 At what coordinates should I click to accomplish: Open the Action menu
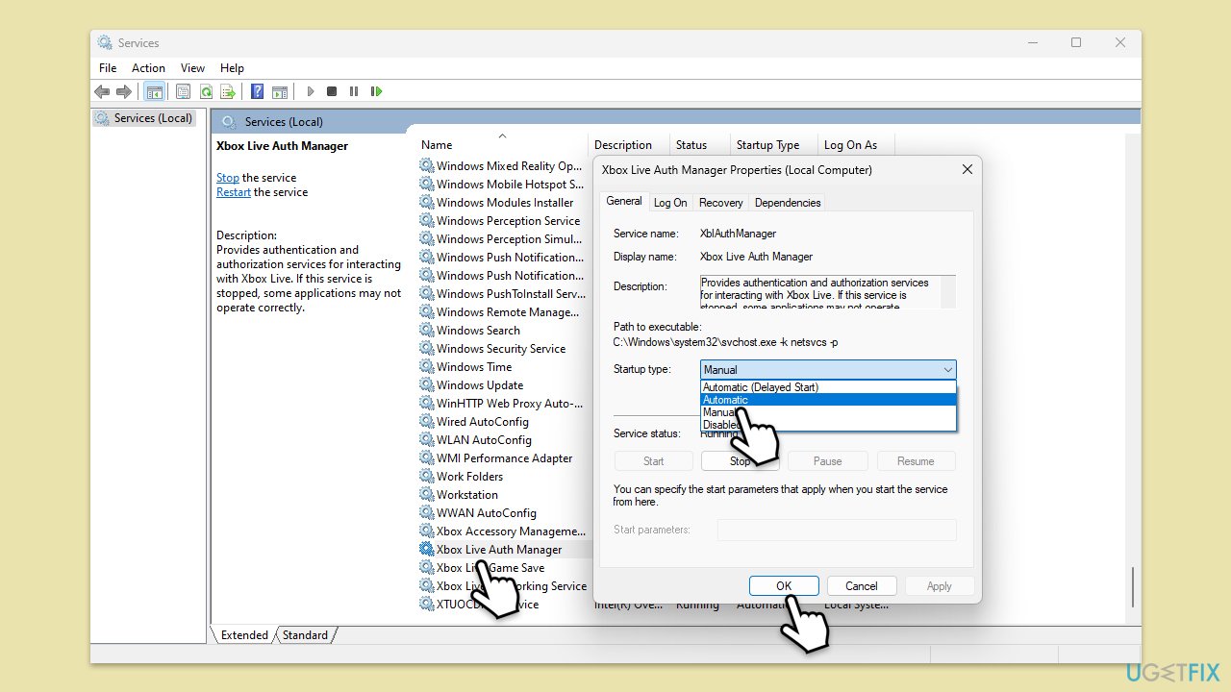click(x=148, y=68)
